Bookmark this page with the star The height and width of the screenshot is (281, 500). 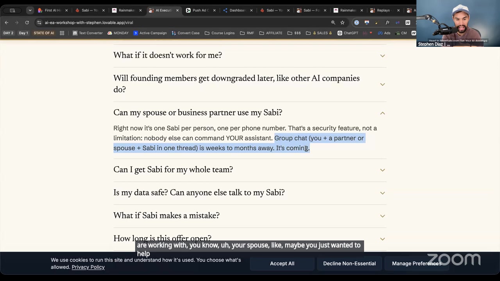[343, 23]
